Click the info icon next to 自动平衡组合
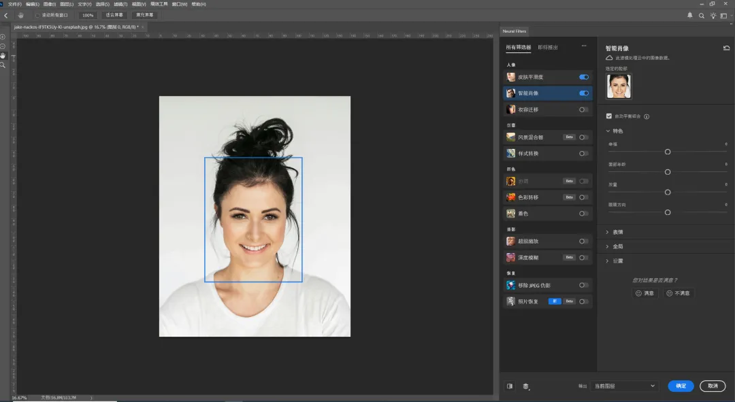 647,116
